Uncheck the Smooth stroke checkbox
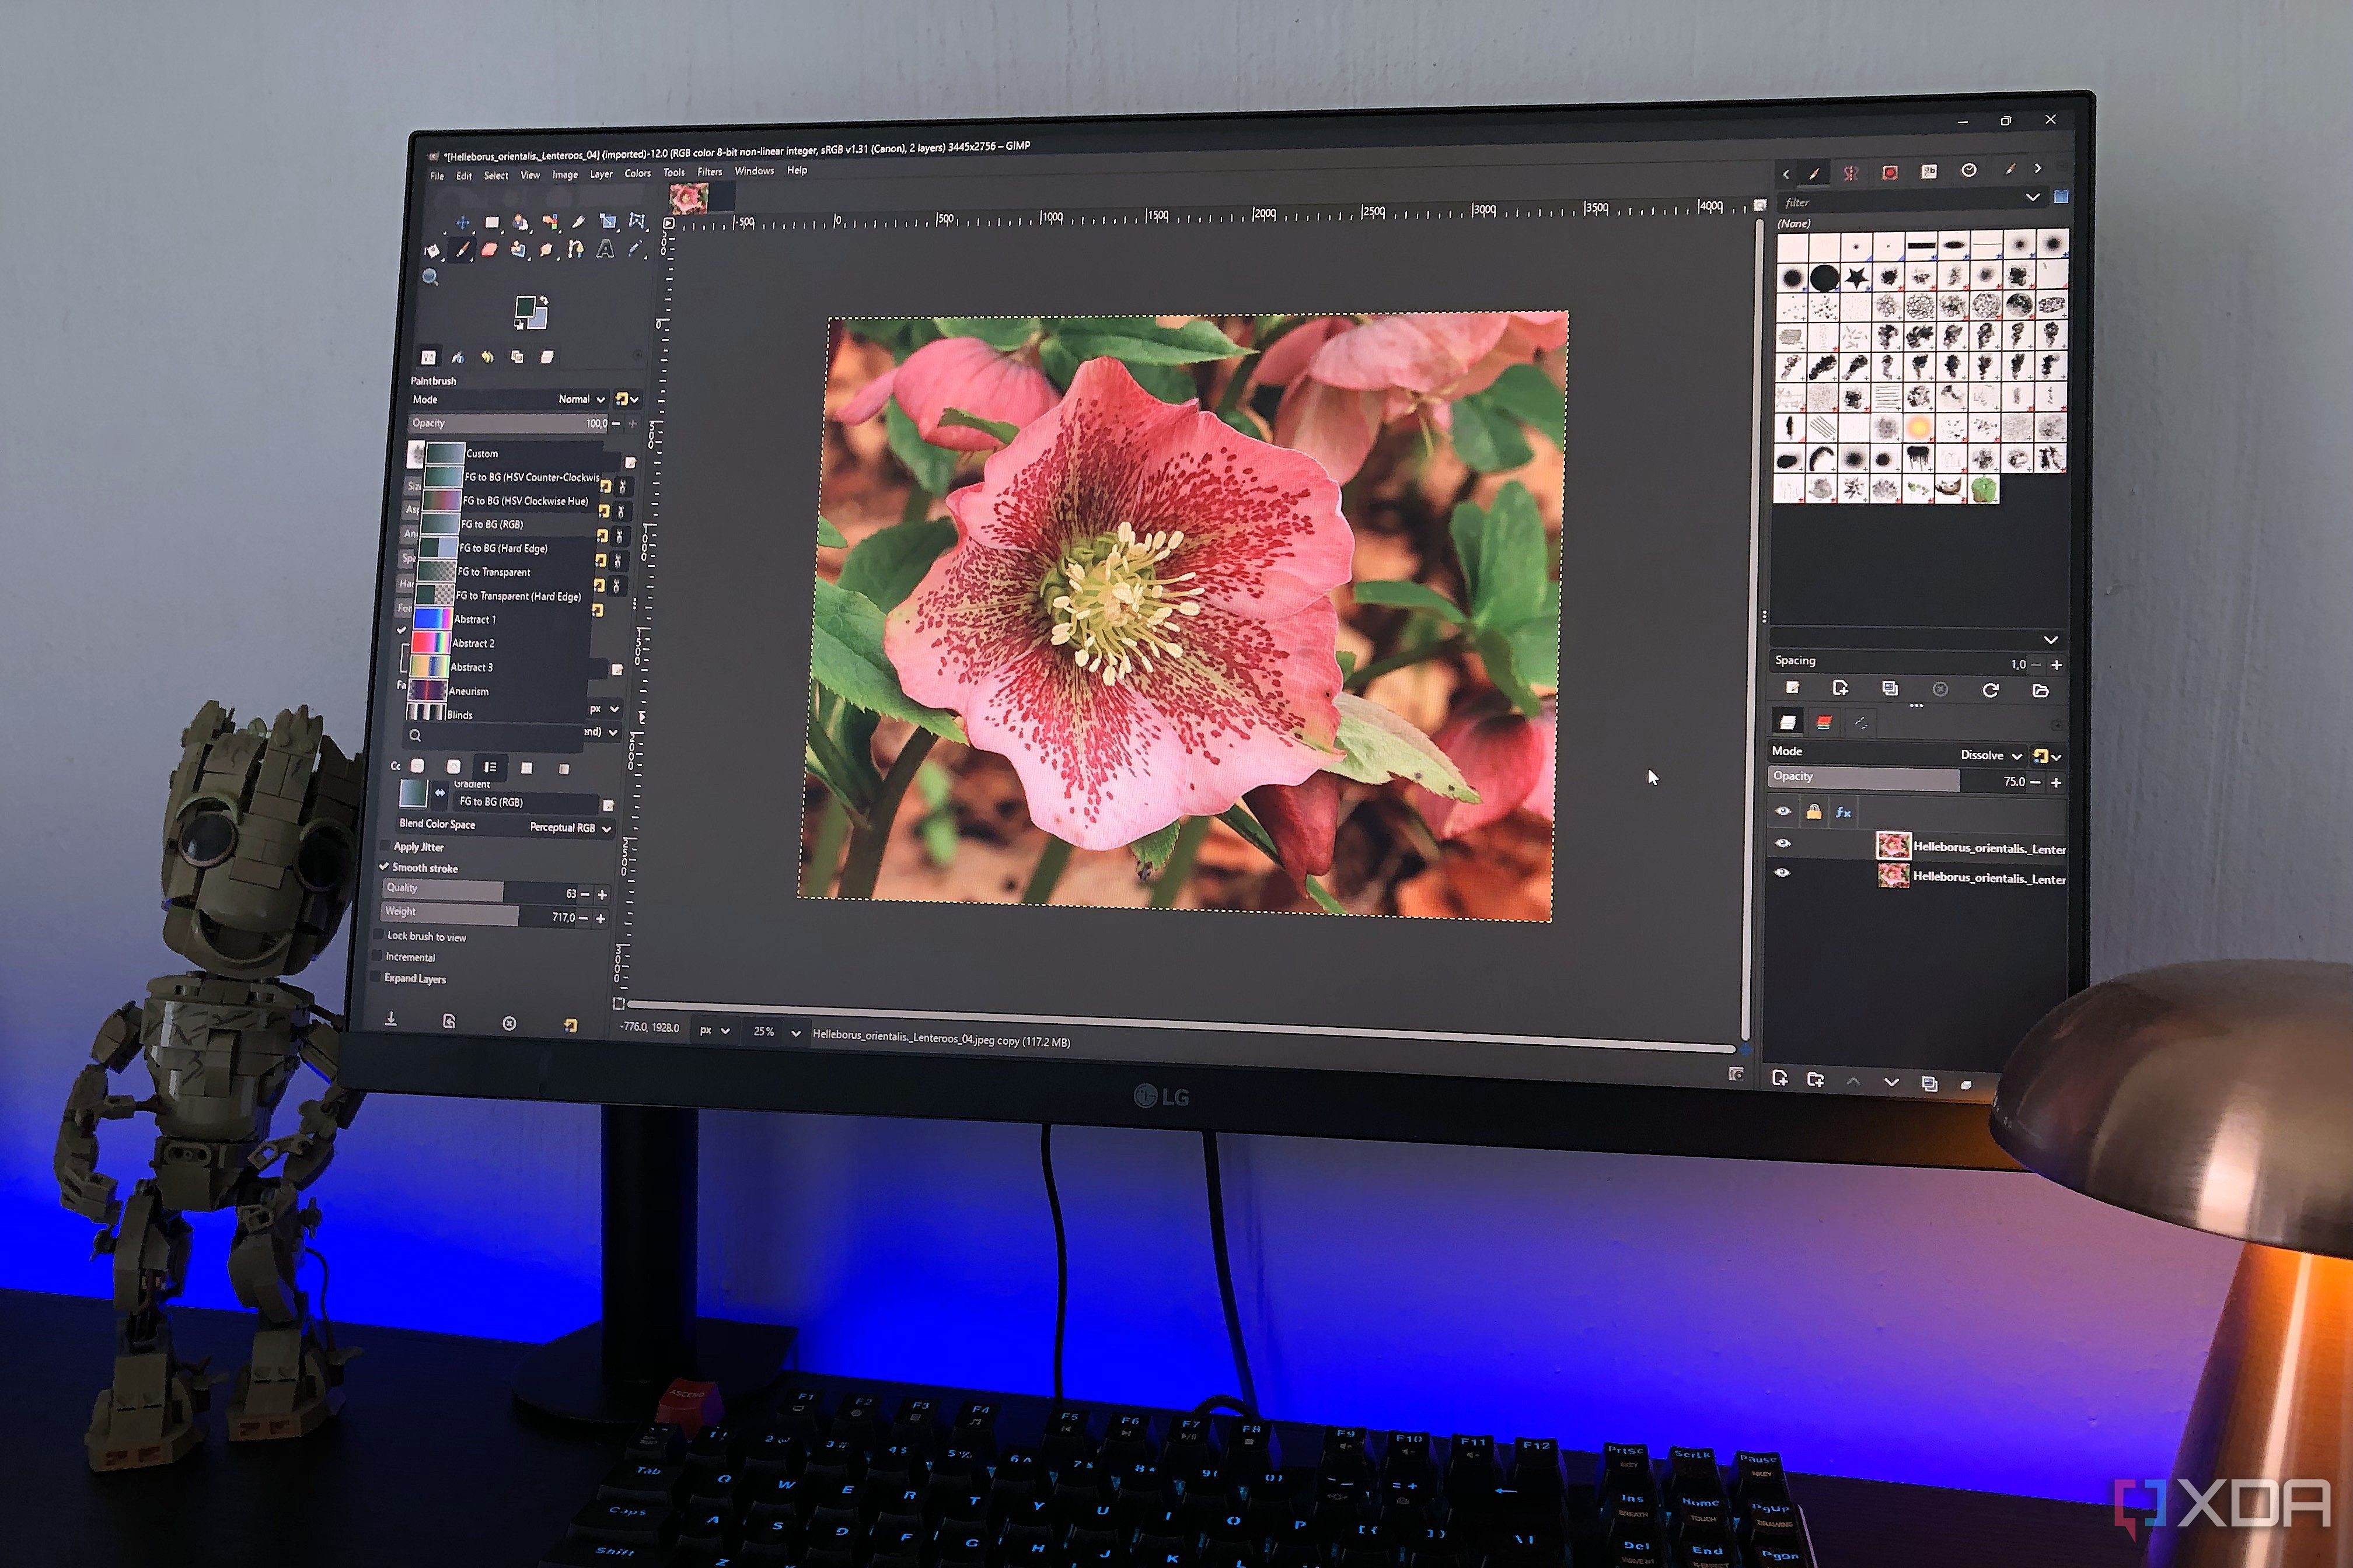 [x=384, y=866]
